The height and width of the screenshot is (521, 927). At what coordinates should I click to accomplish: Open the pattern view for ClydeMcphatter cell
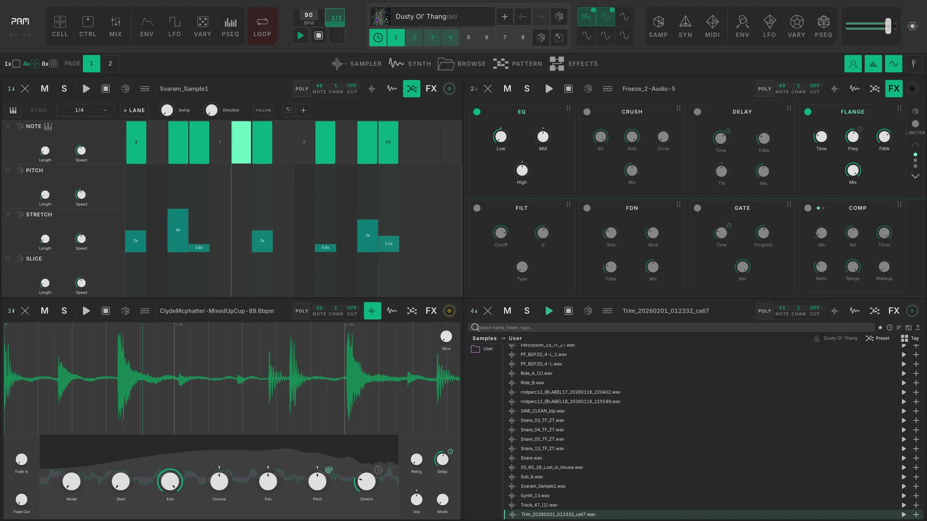412,311
